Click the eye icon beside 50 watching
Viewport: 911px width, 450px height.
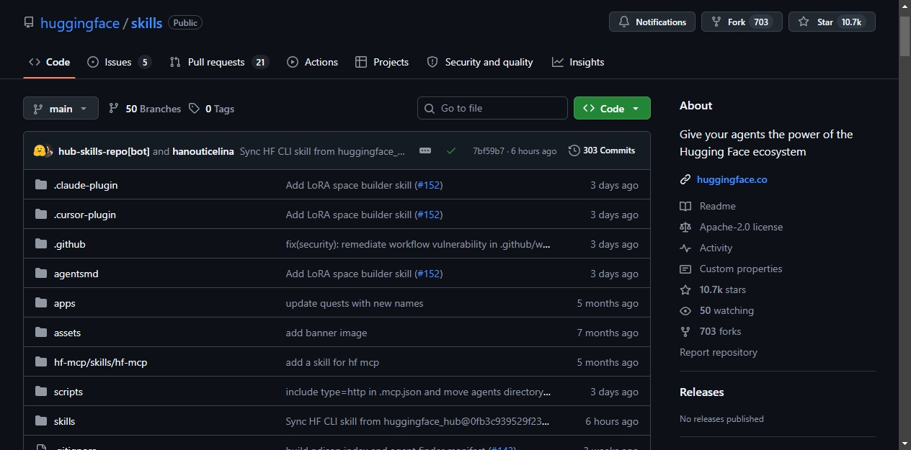[685, 310]
